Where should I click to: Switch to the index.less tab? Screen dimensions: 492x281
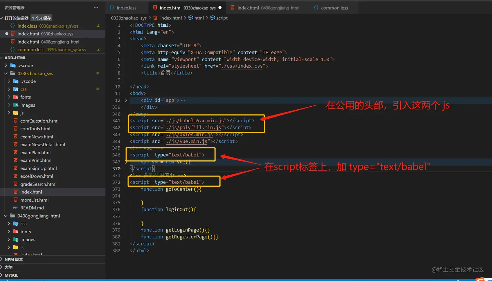click(x=127, y=8)
